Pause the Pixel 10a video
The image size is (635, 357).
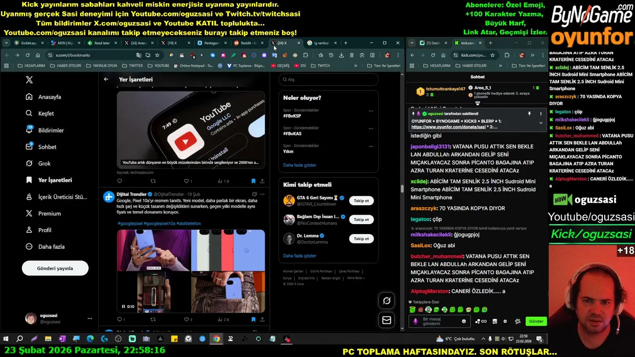coord(124,306)
